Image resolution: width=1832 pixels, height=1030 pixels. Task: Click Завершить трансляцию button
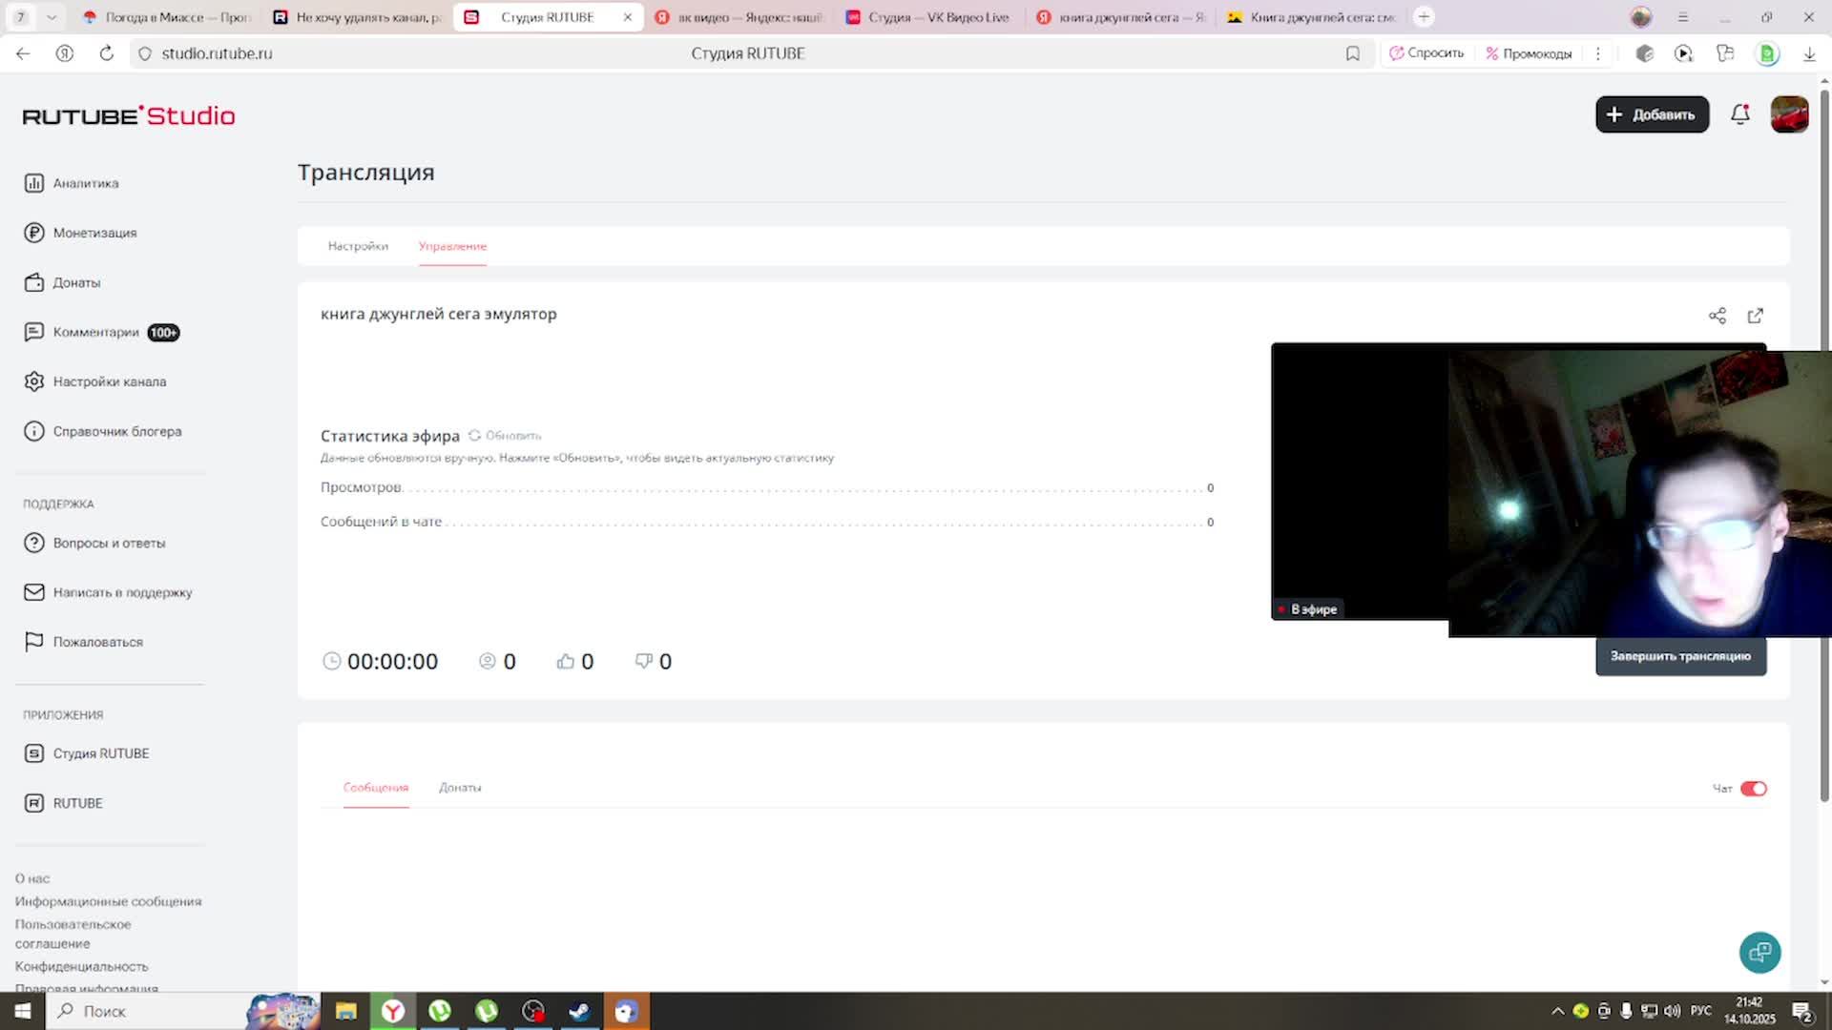pyautogui.click(x=1679, y=656)
